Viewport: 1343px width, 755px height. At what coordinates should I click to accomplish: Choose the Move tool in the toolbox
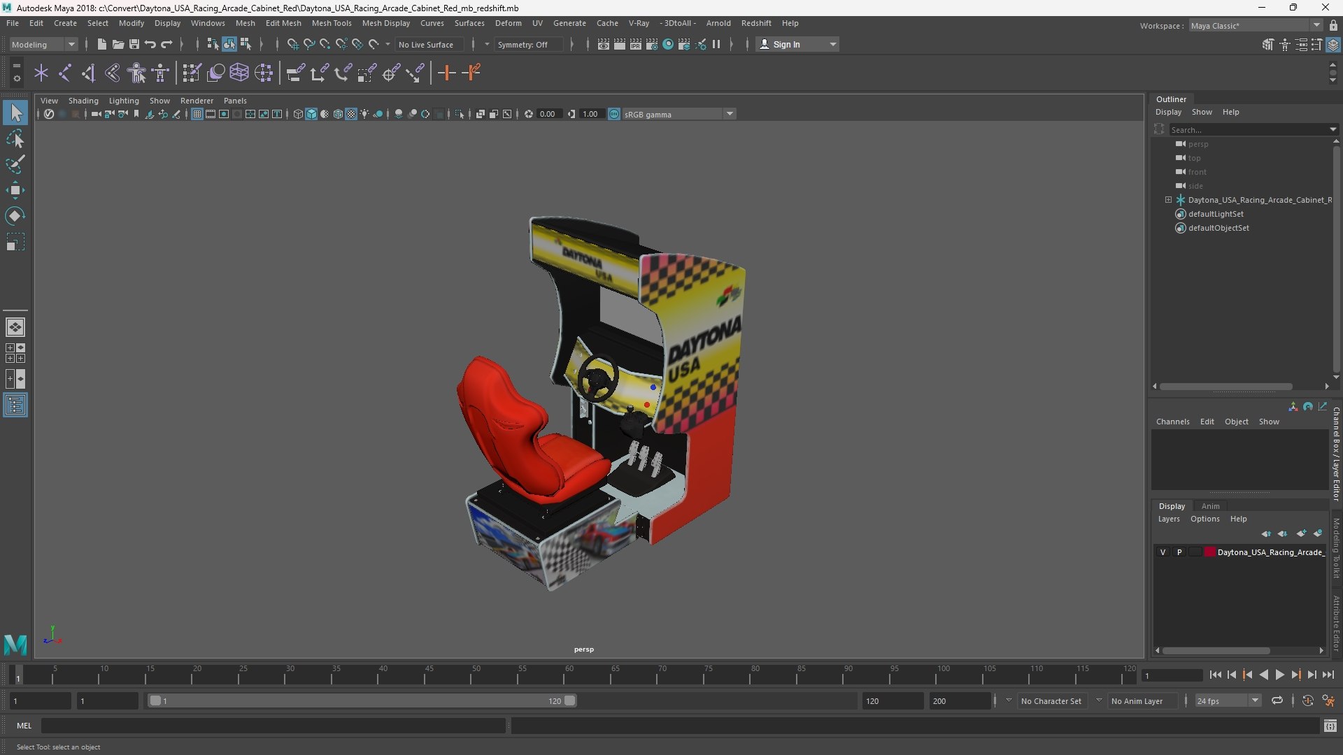click(15, 190)
